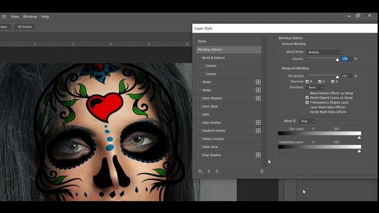
Task: Check Layer Mask Hides Effects
Action: click(307, 107)
